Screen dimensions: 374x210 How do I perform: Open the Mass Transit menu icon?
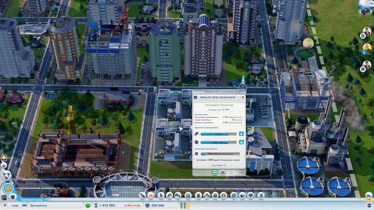point(242,195)
